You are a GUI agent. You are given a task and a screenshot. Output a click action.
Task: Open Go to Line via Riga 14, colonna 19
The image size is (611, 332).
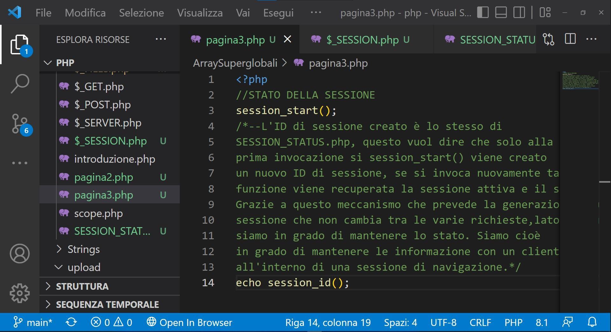328,322
